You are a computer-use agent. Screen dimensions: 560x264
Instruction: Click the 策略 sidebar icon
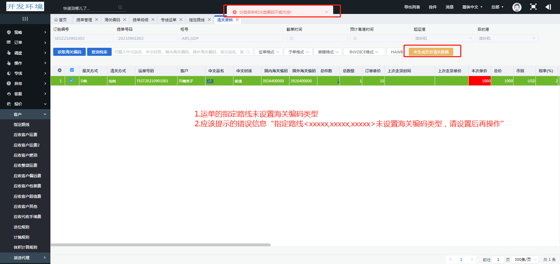pos(9,32)
